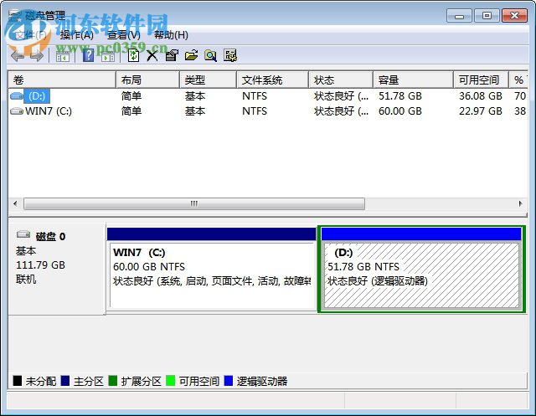Image resolution: width=536 pixels, height=416 pixels.
Task: Click the dark green 扩展分区 legend swatch
Action: pos(113,381)
